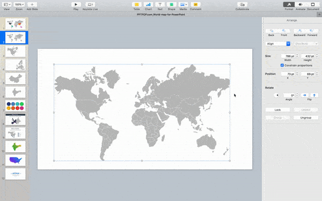Image resolution: width=322 pixels, height=201 pixels.
Task: Click the rotation angle dial
Action: pos(276,95)
